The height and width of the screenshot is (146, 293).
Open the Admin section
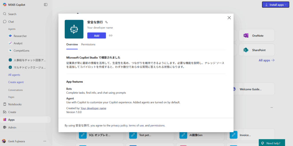point(12,127)
